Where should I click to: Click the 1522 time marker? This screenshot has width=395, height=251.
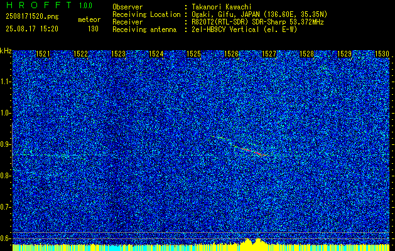[x=80, y=54]
